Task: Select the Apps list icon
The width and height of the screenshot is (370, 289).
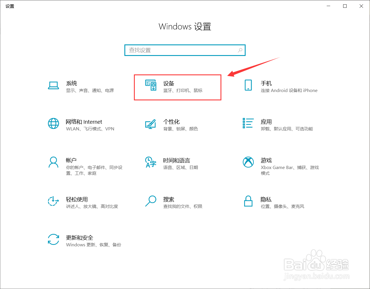Action: tap(248, 123)
